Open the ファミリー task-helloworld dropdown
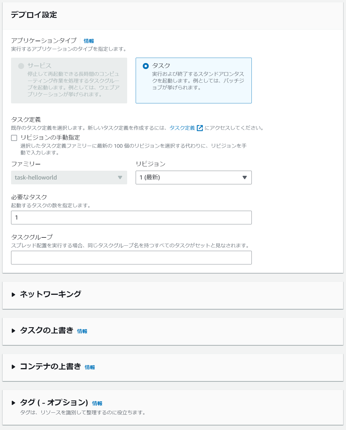The image size is (346, 430). 69,178
